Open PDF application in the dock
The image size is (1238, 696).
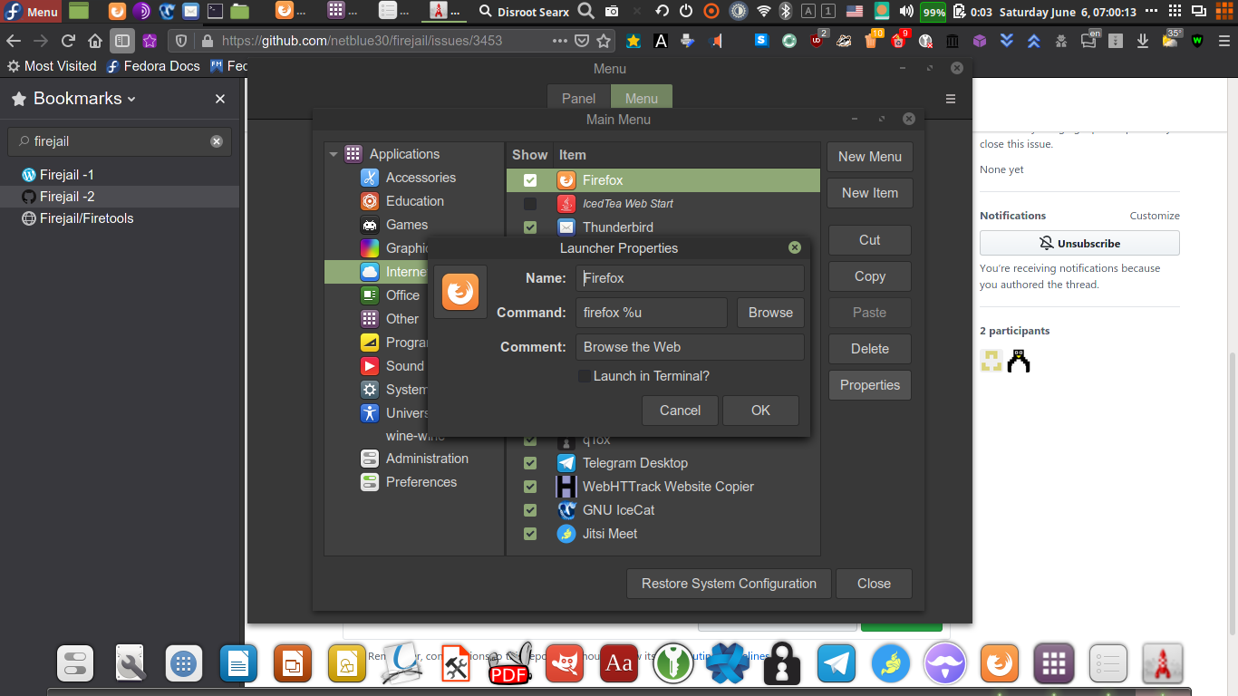[x=509, y=664]
